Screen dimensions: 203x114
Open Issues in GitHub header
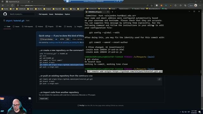tap(51, 14)
